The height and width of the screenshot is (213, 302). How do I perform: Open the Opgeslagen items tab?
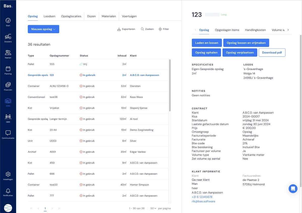point(227,30)
